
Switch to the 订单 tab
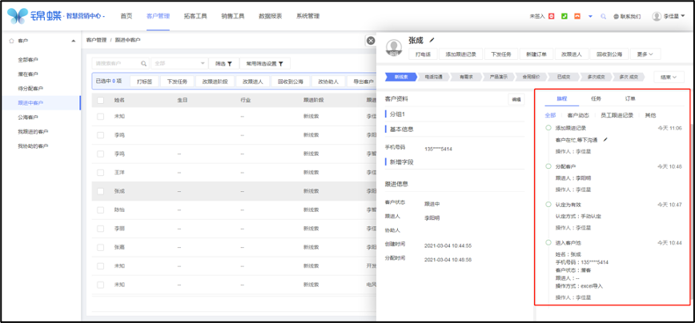(x=630, y=98)
